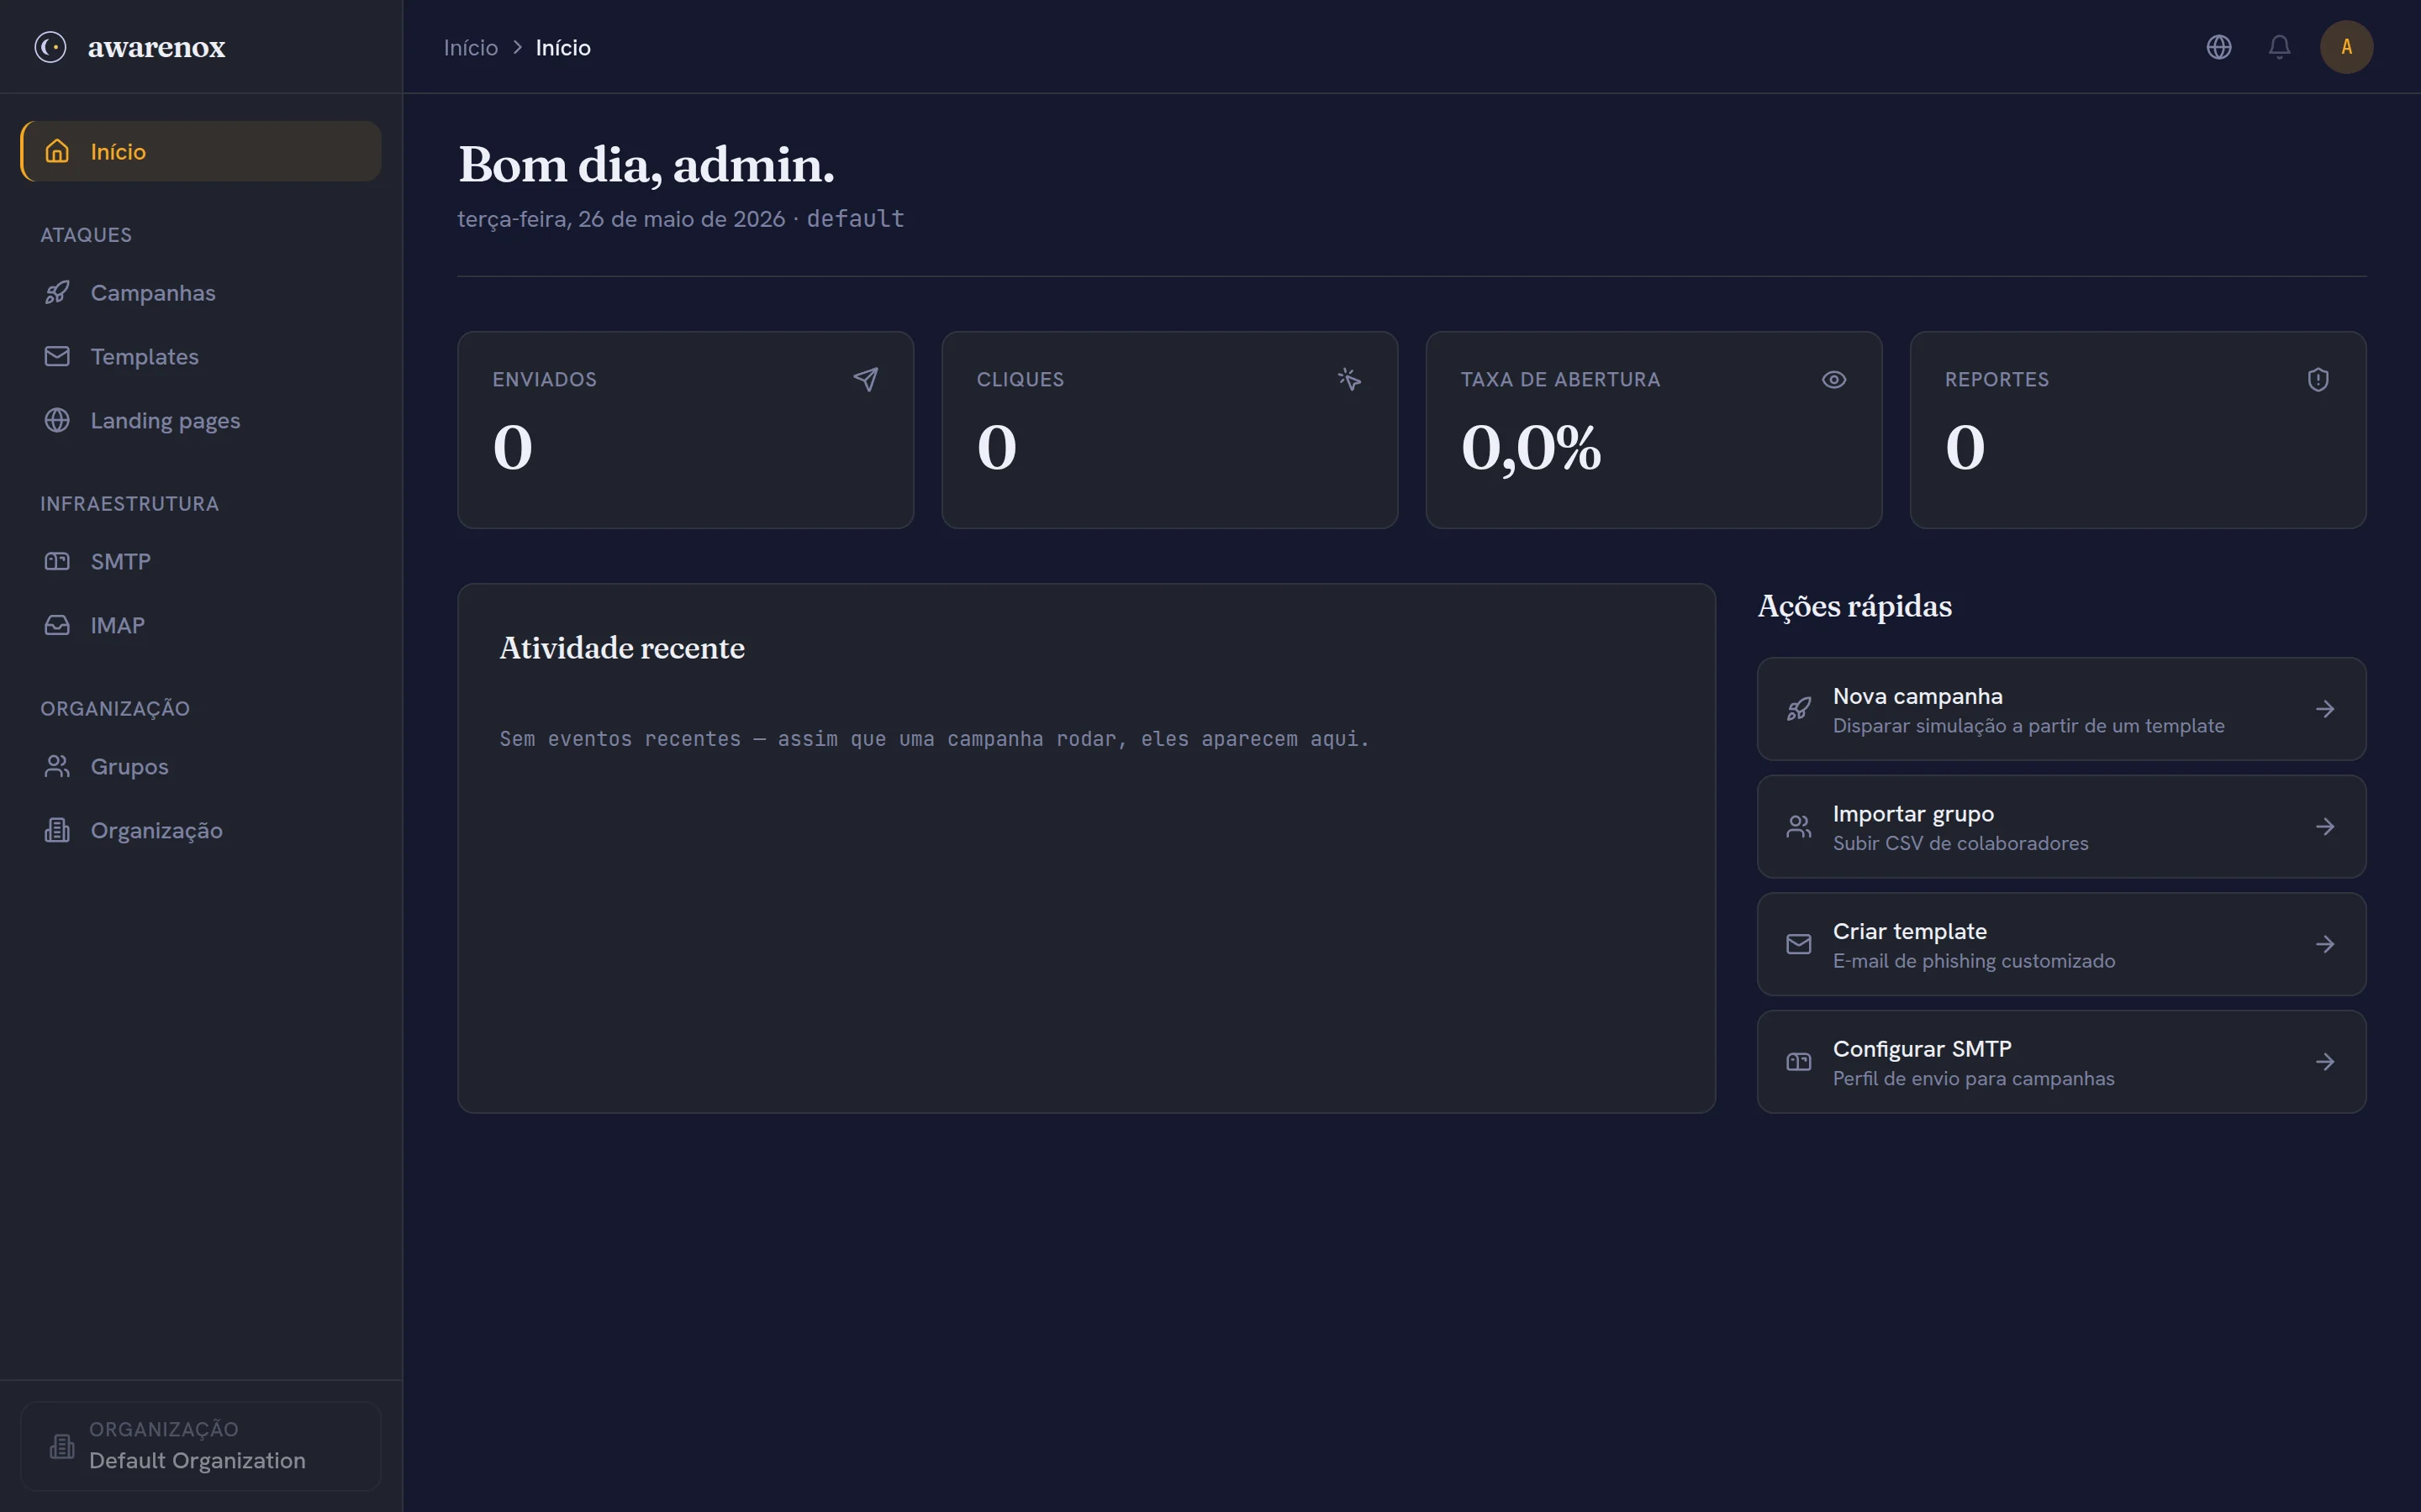The image size is (2421, 1512).
Task: Click the globe icon next to Landing pages
Action: pyautogui.click(x=57, y=420)
